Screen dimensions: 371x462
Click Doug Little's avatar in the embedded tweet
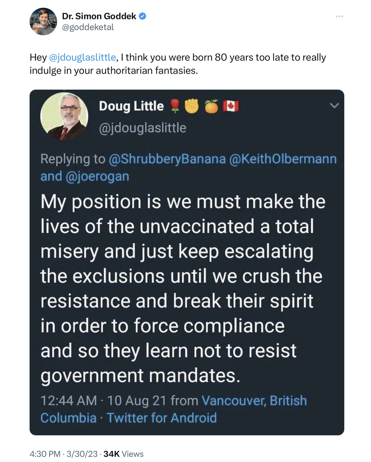pos(64,117)
